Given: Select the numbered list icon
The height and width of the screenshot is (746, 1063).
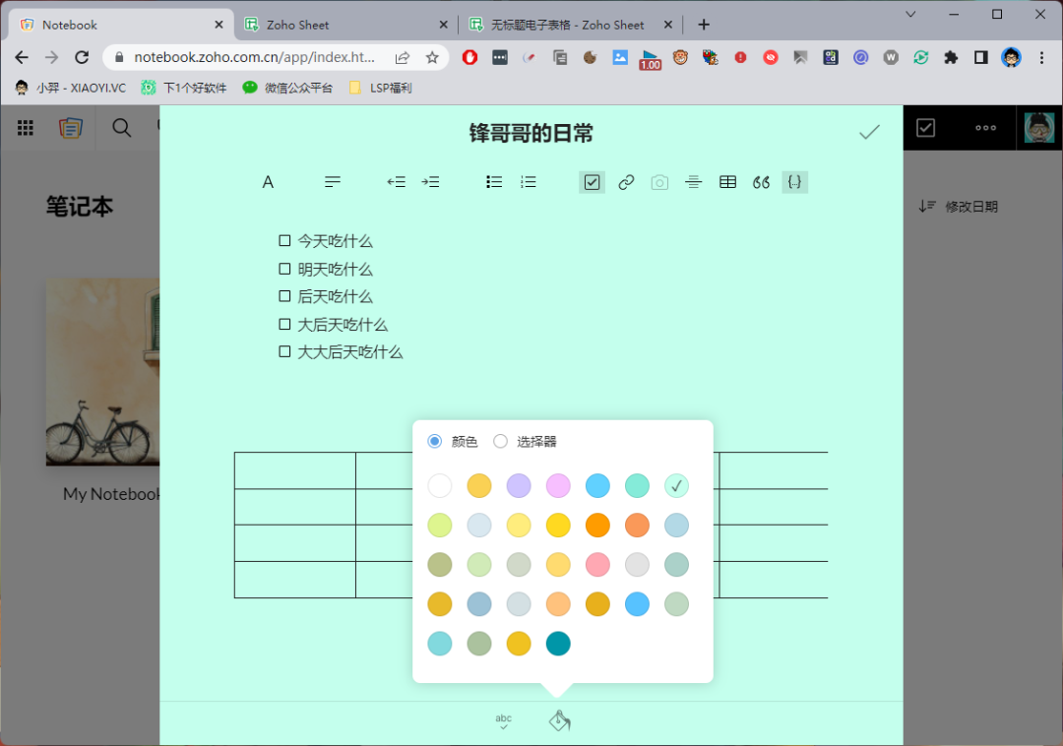Looking at the screenshot, I should point(528,181).
